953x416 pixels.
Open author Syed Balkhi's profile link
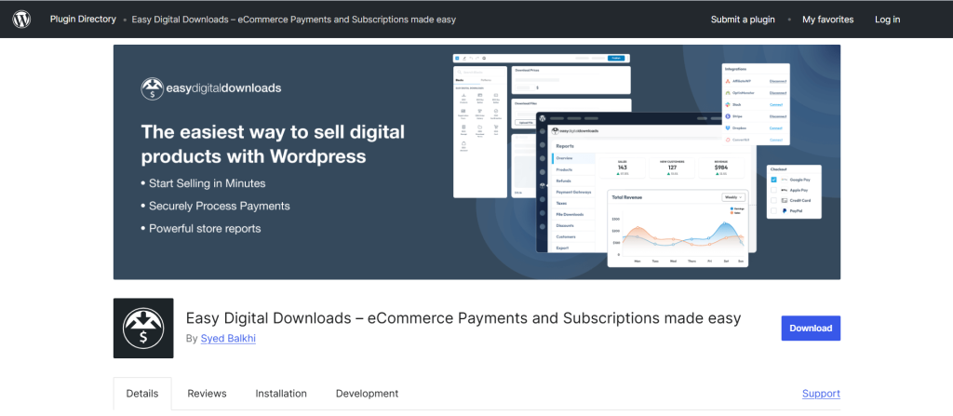click(228, 339)
